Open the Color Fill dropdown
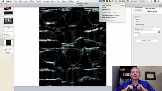This screenshot has width=162, height=91. [147, 32]
